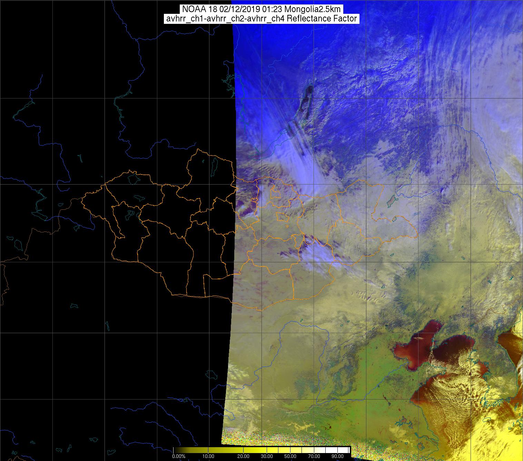Click the "NOAA 18 02/12/2019 01:23 Mongolia2.5km" title line
Viewport: 523px width, 461px height.
tap(262, 9)
